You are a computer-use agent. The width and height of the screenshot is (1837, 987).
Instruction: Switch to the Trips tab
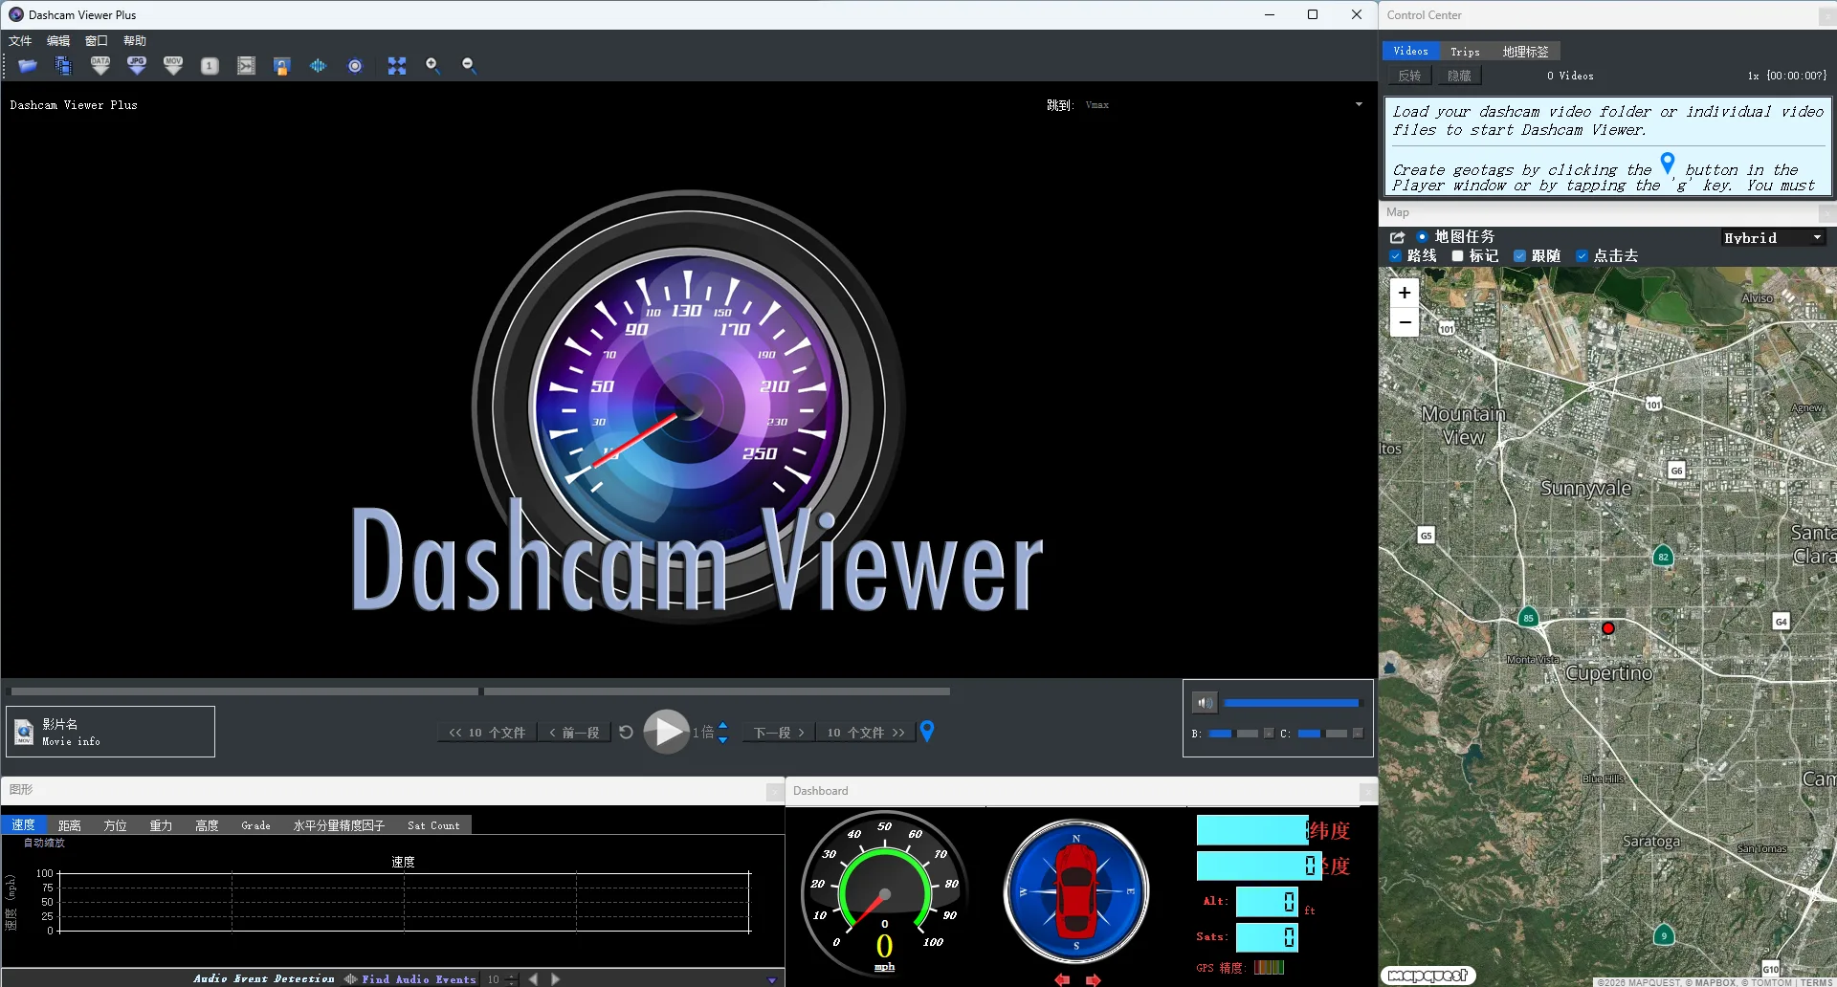[1465, 52]
